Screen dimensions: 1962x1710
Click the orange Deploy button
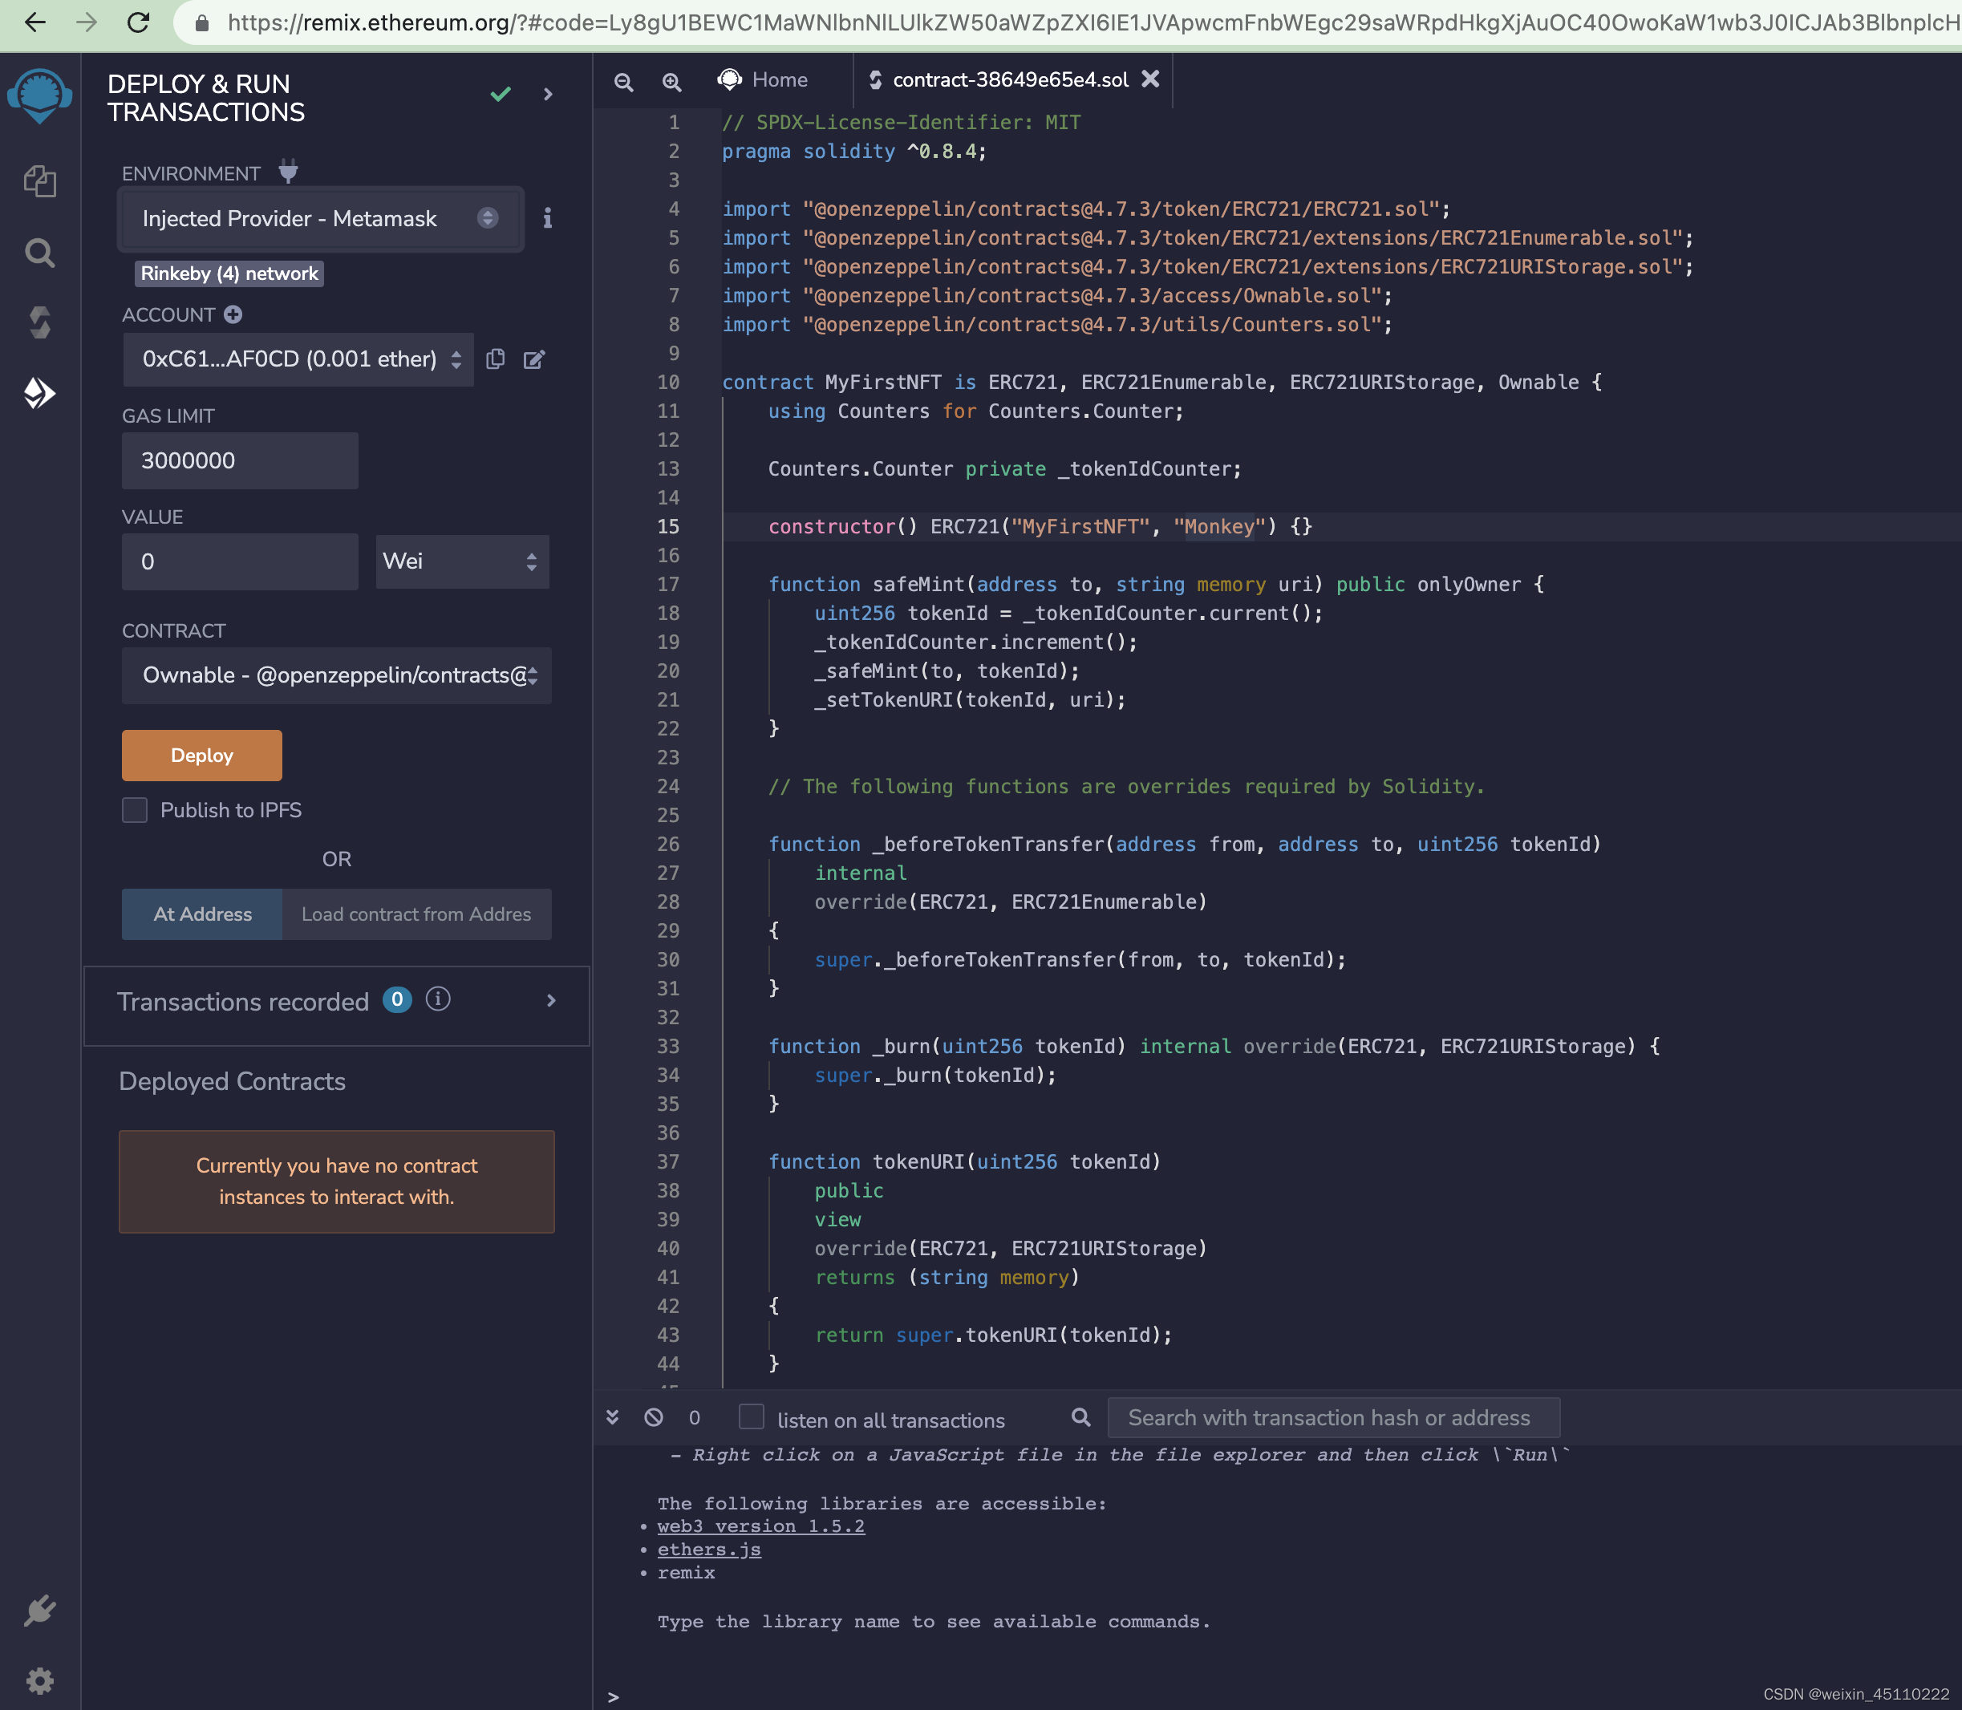(201, 755)
